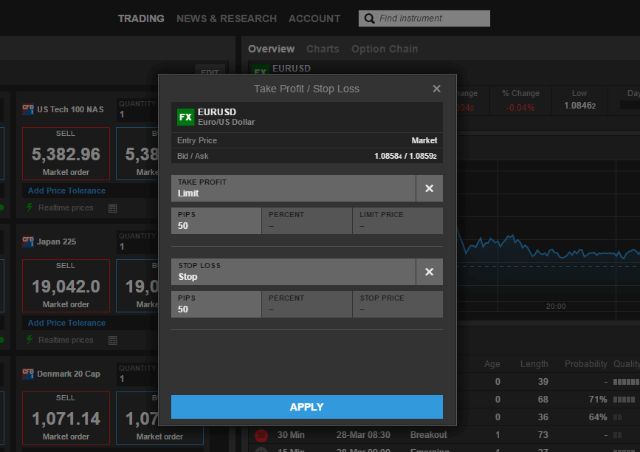Click the CFD icon beside US Tech 100 NAS
Image resolution: width=640 pixels, height=452 pixels.
pyautogui.click(x=28, y=109)
